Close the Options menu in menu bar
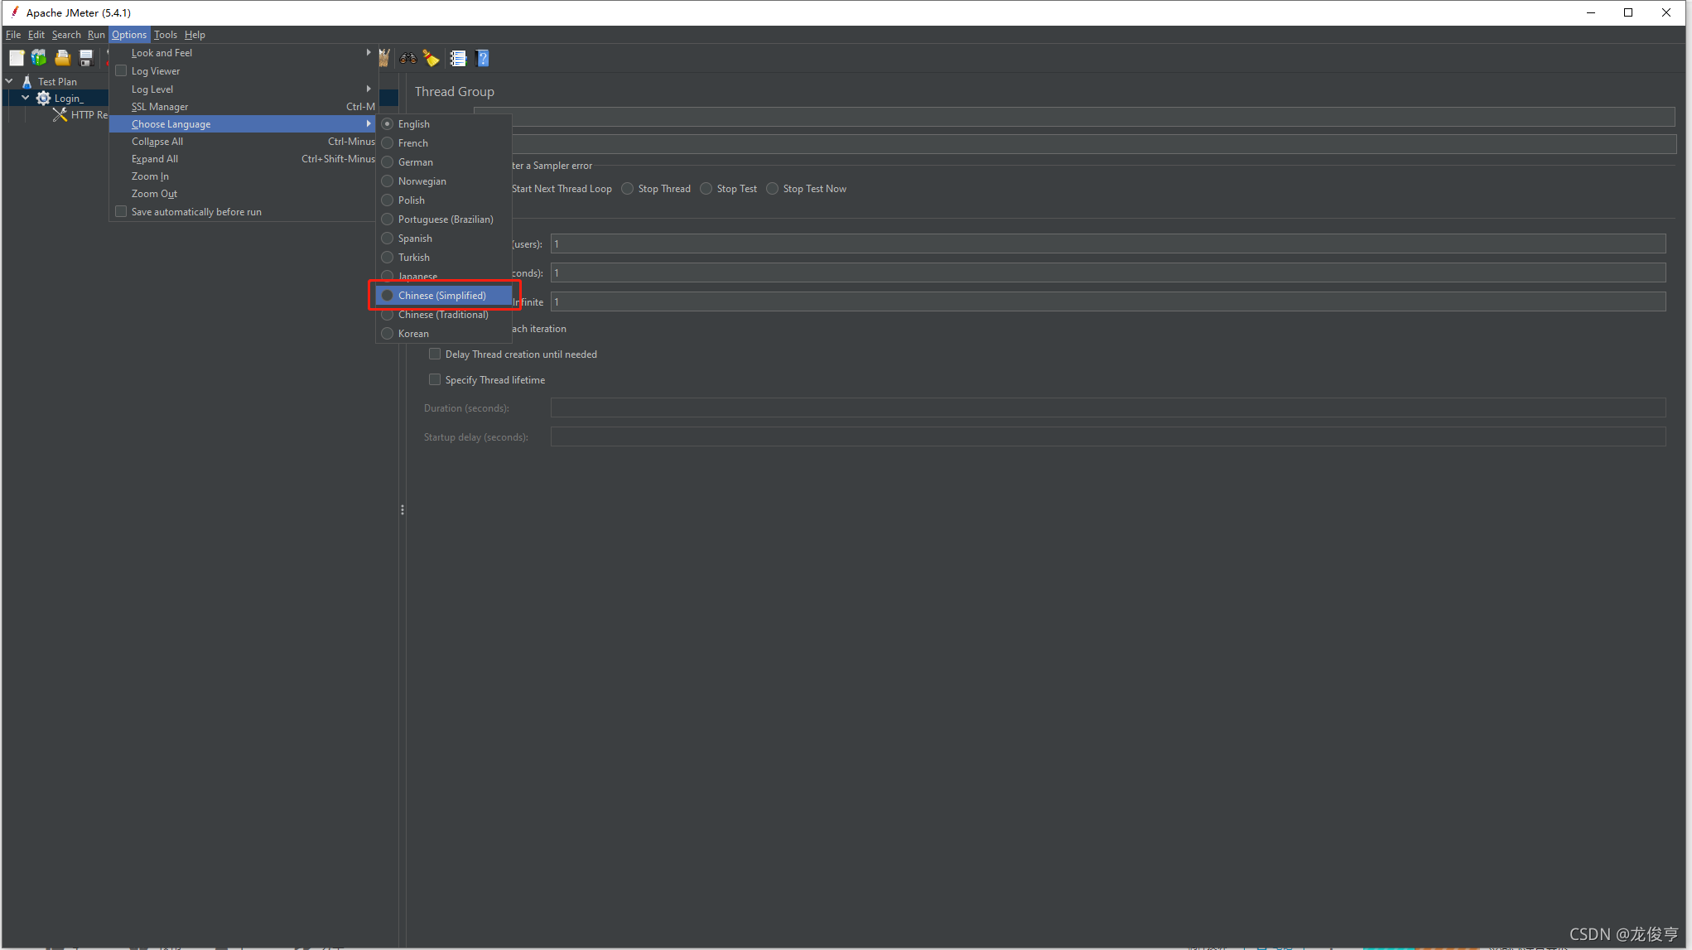Image resolution: width=1692 pixels, height=950 pixels. point(129,34)
